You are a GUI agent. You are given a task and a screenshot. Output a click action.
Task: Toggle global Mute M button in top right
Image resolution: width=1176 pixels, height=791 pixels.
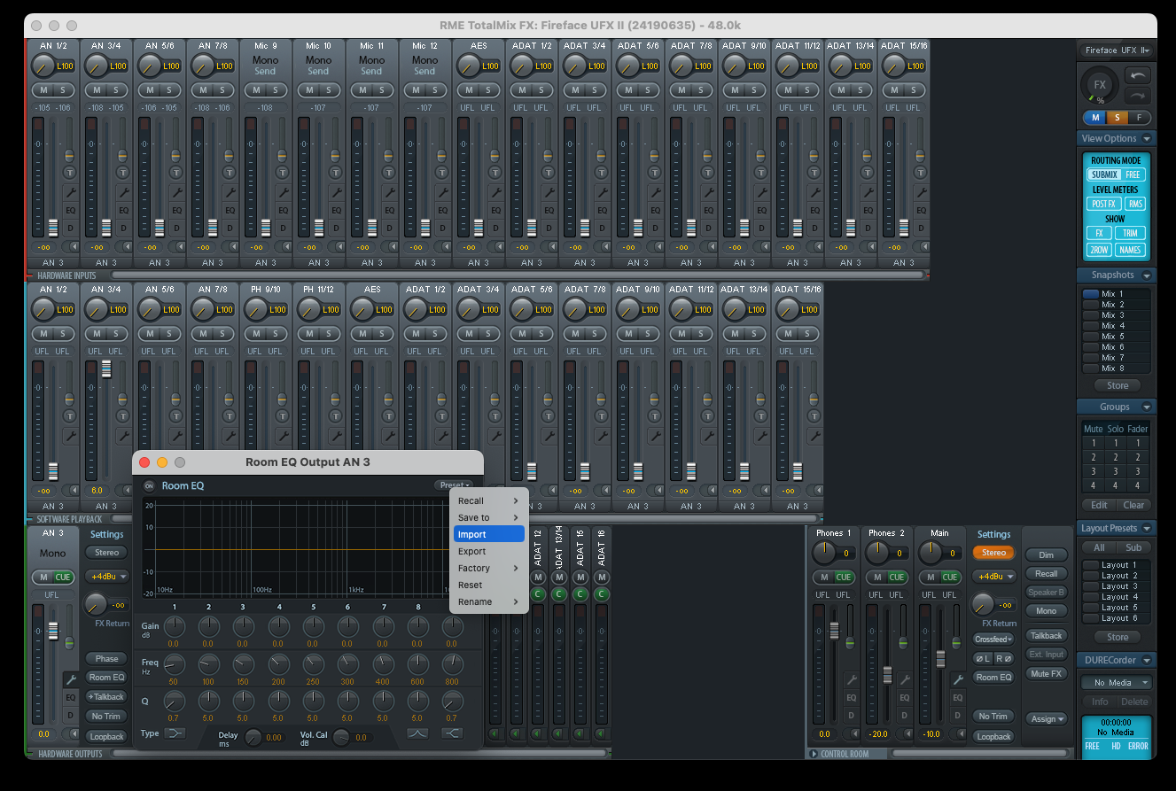click(1095, 117)
